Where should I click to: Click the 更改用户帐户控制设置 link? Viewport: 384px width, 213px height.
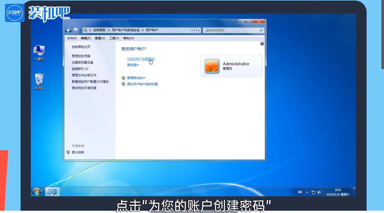pyautogui.click(x=142, y=84)
